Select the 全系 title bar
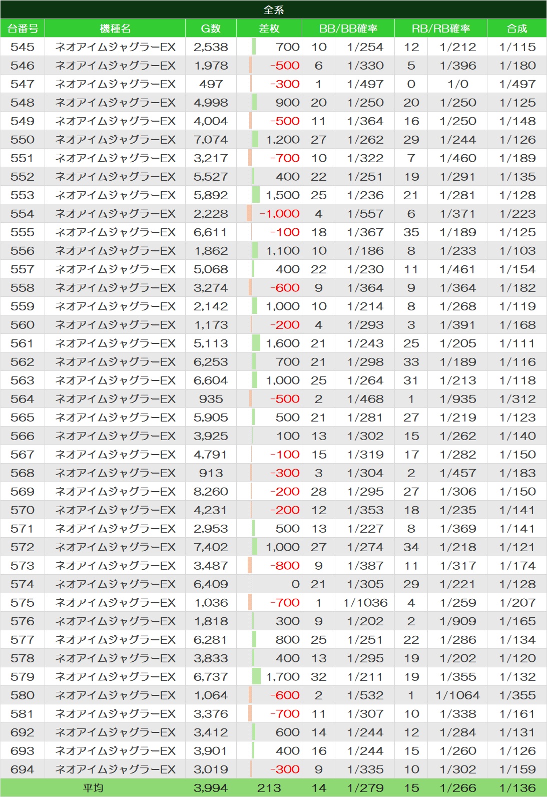 [273, 10]
